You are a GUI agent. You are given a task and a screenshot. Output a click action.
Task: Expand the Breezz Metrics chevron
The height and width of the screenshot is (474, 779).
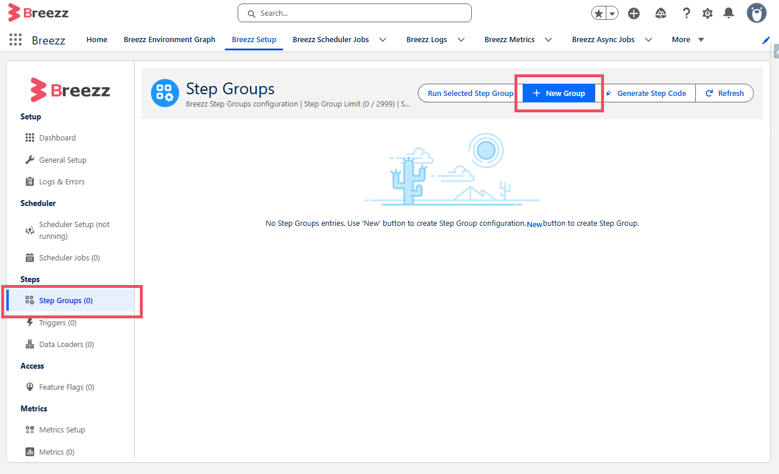[x=548, y=40]
